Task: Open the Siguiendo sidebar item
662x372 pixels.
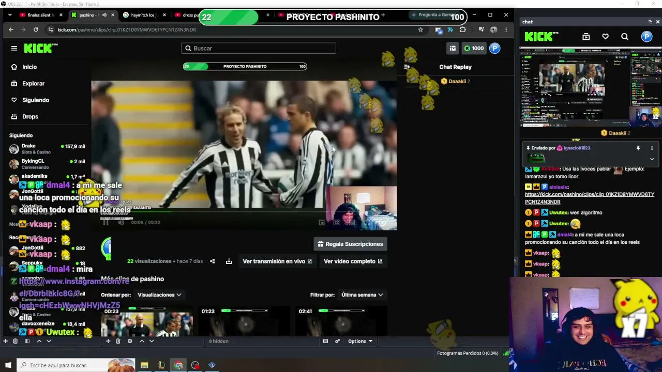Action: (x=29, y=100)
